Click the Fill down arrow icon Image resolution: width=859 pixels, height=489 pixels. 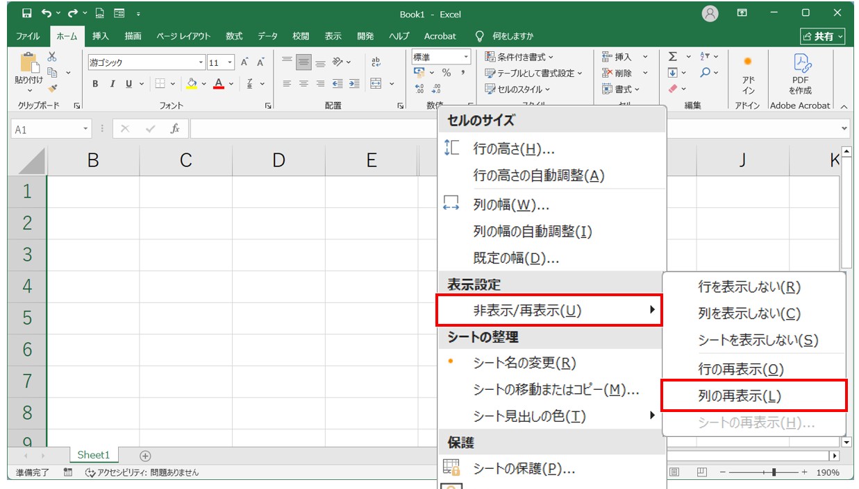point(672,73)
